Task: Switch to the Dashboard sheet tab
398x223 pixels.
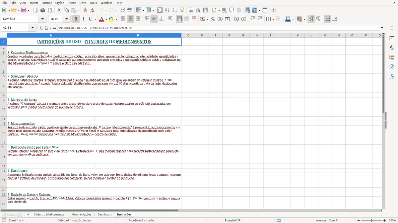Action: [104, 214]
